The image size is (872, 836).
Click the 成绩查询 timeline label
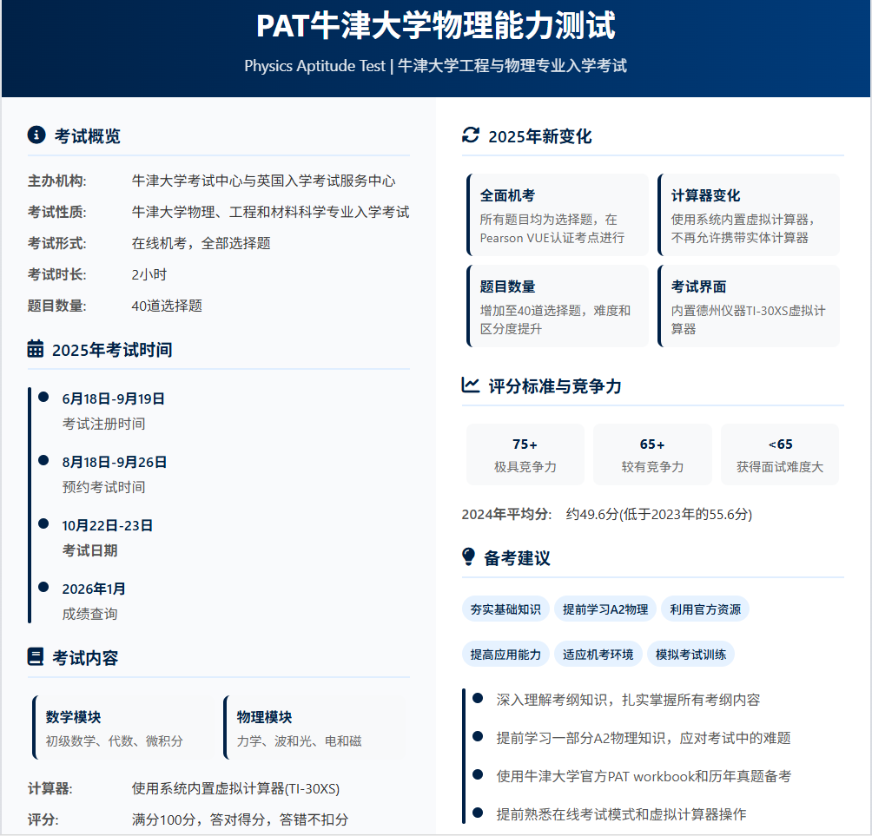pyautogui.click(x=89, y=614)
